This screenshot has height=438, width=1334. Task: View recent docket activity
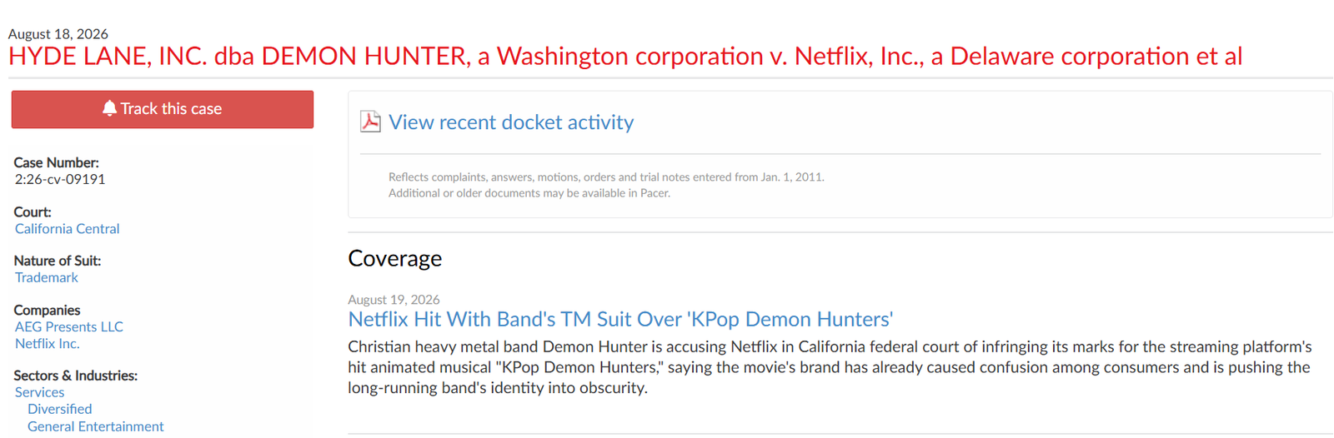pos(511,122)
